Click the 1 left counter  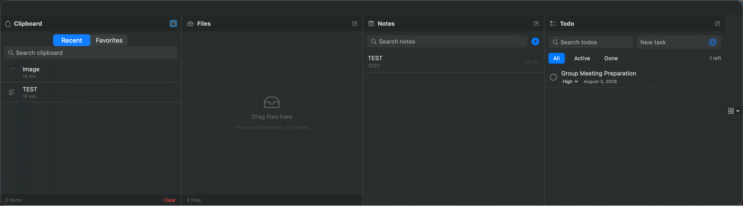[x=715, y=58]
